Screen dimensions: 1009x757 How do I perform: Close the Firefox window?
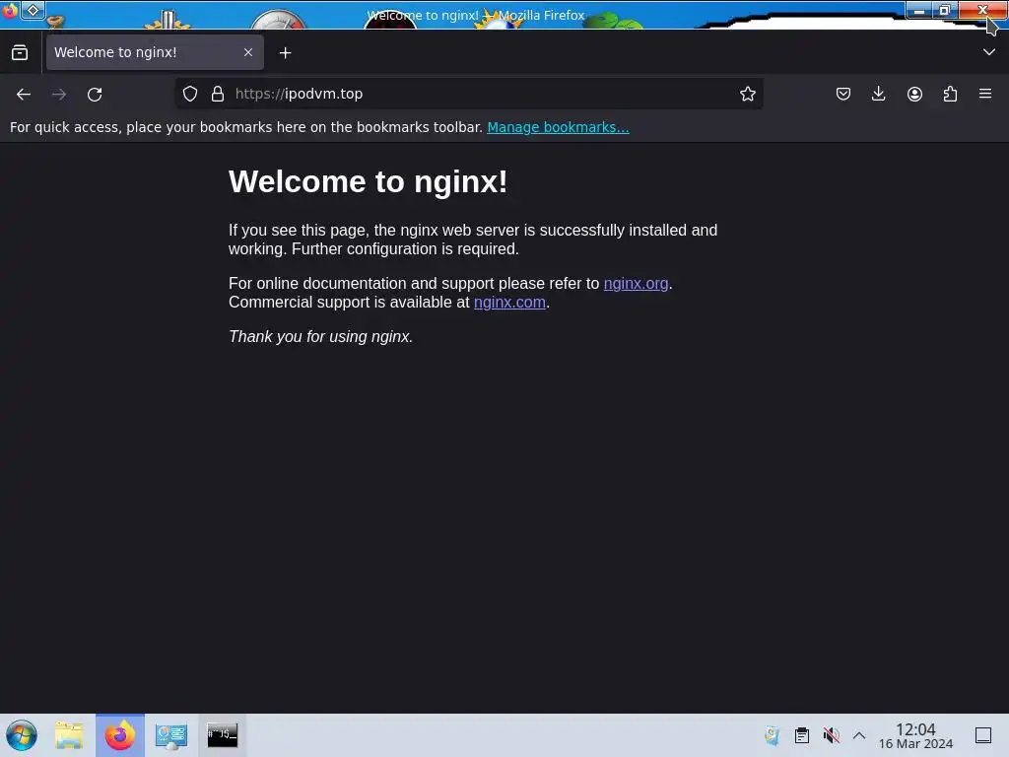tap(982, 10)
